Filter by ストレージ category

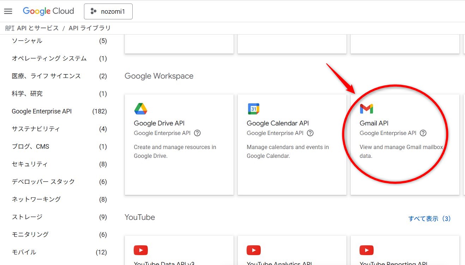[x=27, y=217]
